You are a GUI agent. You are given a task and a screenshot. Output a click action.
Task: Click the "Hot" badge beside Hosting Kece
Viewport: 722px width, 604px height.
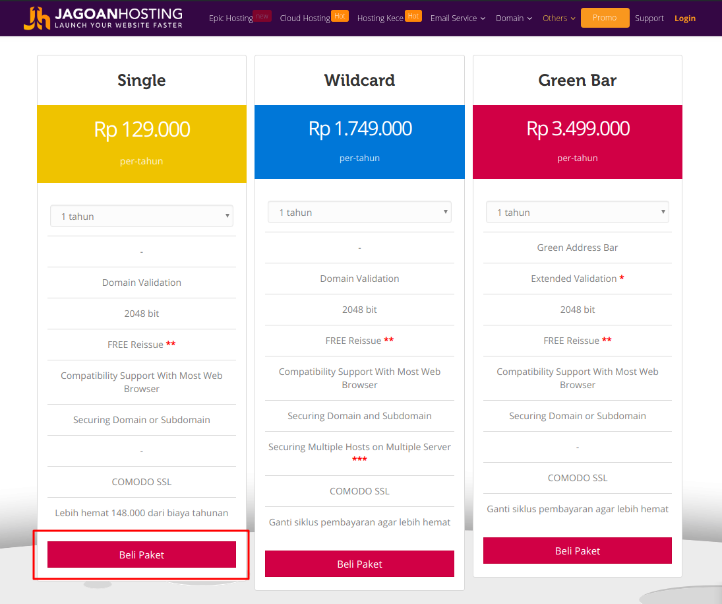413,16
